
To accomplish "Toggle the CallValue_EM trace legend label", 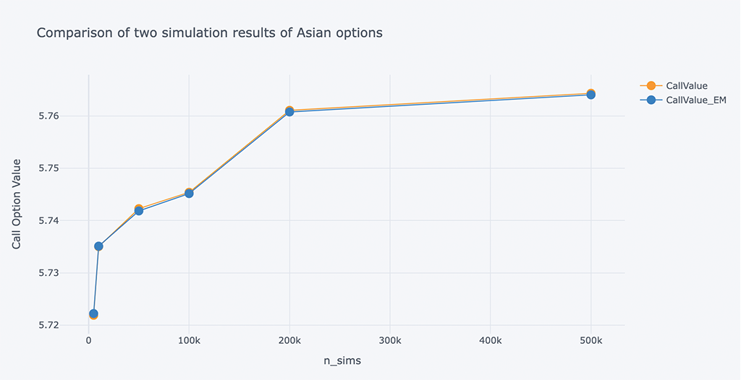I will click(x=695, y=100).
